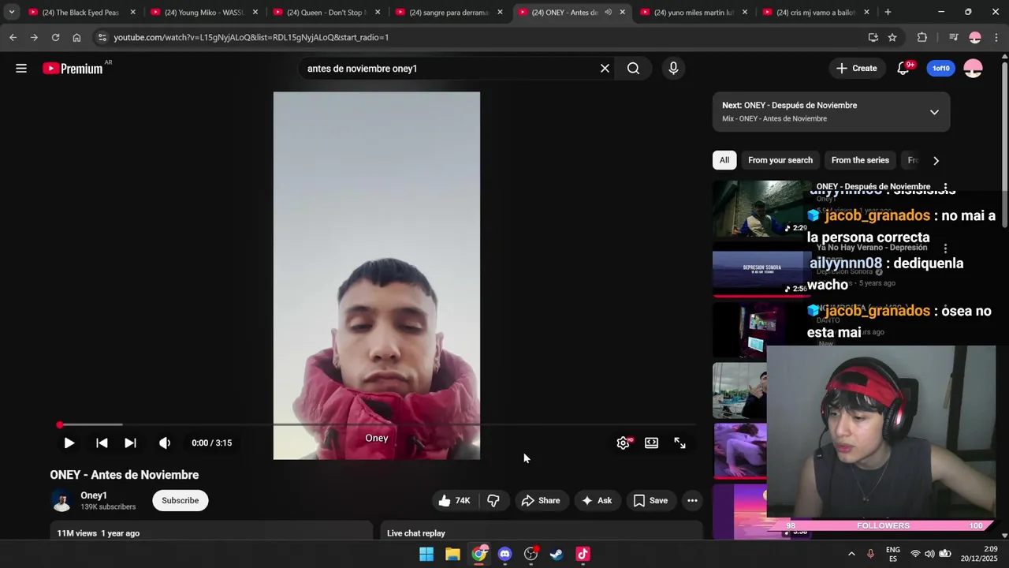Viewport: 1009px width, 568px height.
Task: Bookmark this page with star
Action: pos(892,37)
